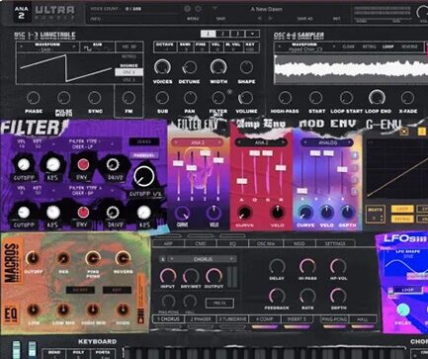Click the right mod wheel at keyboard
Viewport: 428px width, 359px height.
(32, 350)
